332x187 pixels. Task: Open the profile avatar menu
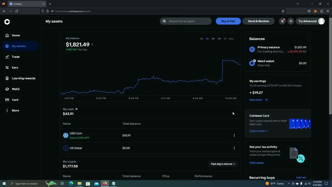321,21
